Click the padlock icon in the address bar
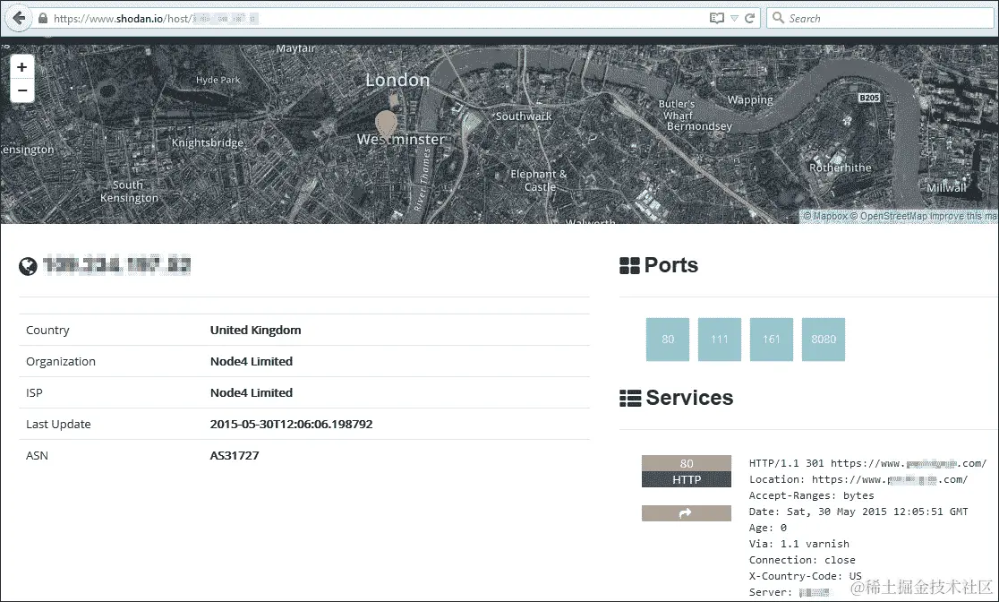The image size is (999, 602). pyautogui.click(x=43, y=19)
